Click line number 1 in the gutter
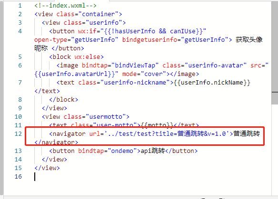This screenshot has height=199, width=278. pos(20,6)
